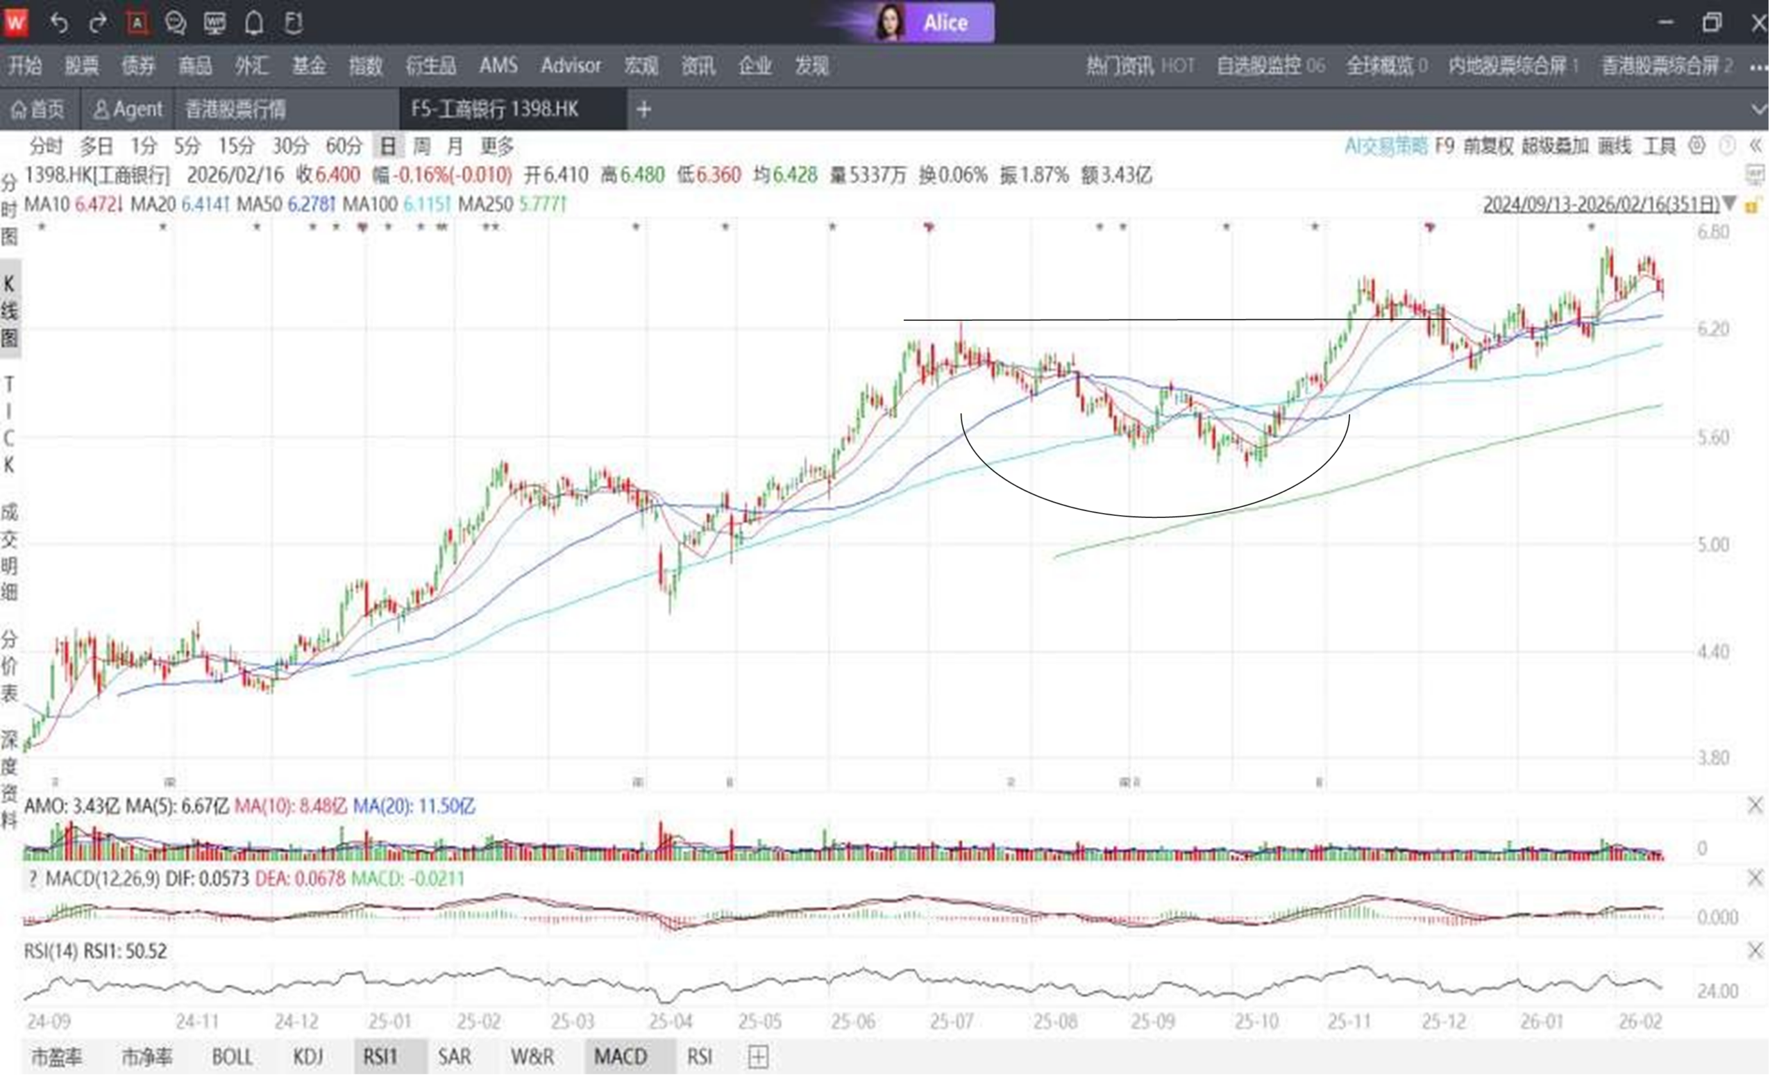Click the redo arrow icon
Screen dimensions: 1777x1092
coord(97,23)
